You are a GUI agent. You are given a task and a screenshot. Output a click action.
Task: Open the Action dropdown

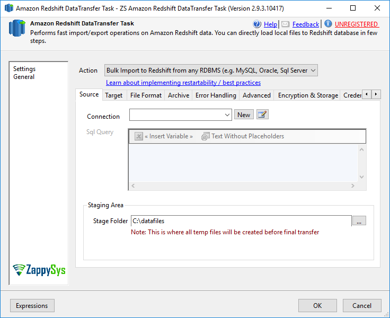tap(211, 70)
